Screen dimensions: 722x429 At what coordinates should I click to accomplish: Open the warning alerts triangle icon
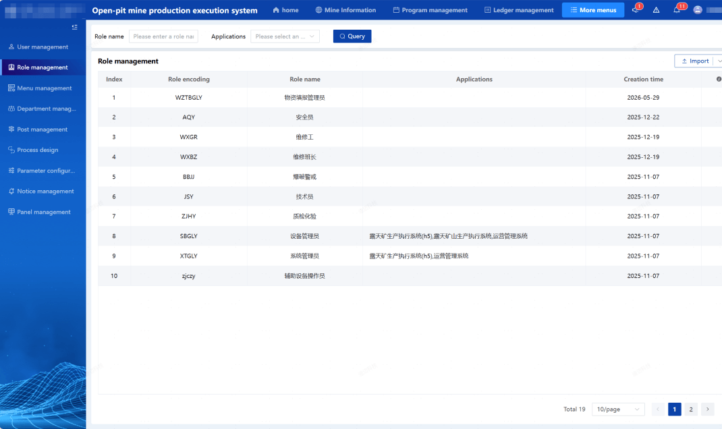tap(656, 9)
